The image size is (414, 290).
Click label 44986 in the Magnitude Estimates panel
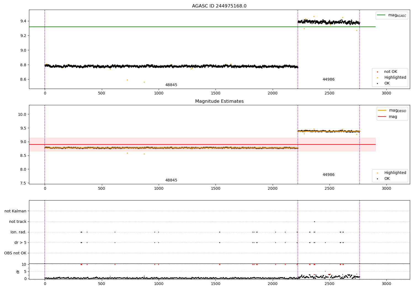[328, 175]
